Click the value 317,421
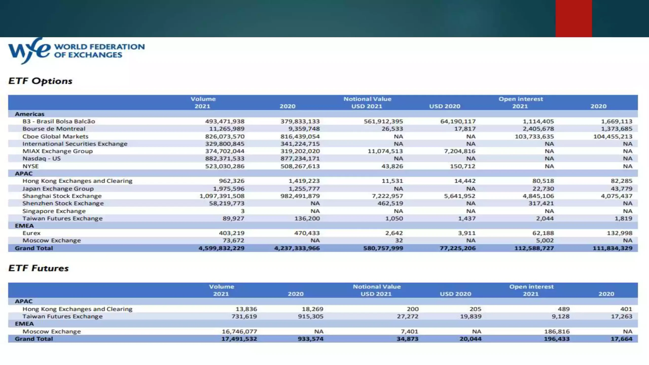Screen dimensions: 649x365 [x=541, y=203]
